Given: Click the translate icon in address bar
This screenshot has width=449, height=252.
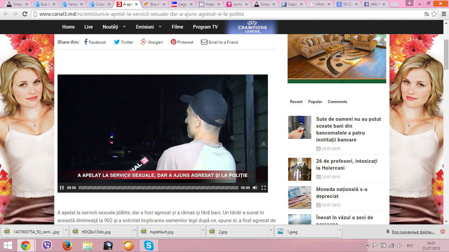Looking at the screenshot, I should click(427, 14).
